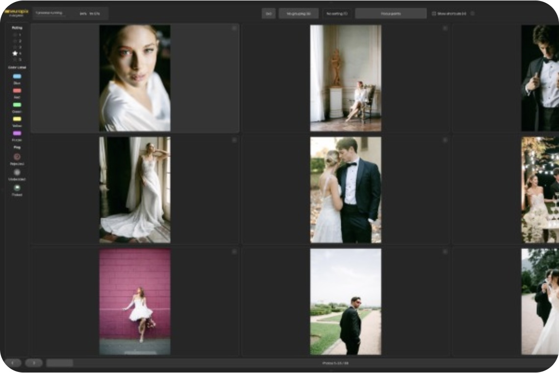Filter by the Rejected flag icon
The height and width of the screenshot is (373, 559).
pyautogui.click(x=17, y=157)
